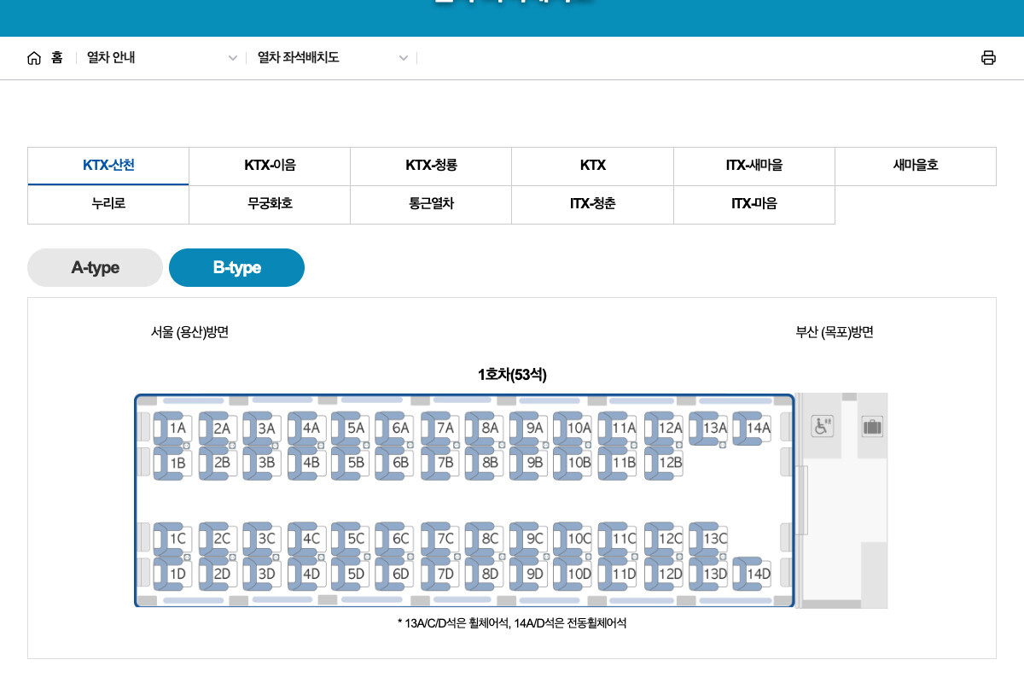This screenshot has height=683, width=1024.
Task: Select seat 4C in seat map
Action: coord(306,539)
